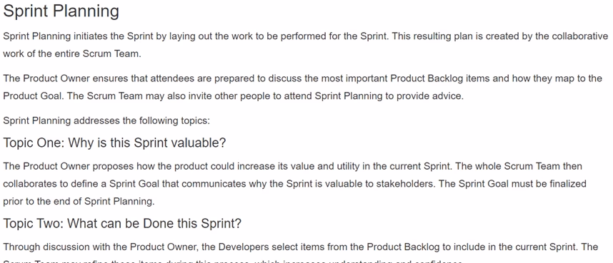613x263 pixels.
Task: Click the "Topic One: Why is this Sprint valuable?" heading
Action: (x=114, y=143)
